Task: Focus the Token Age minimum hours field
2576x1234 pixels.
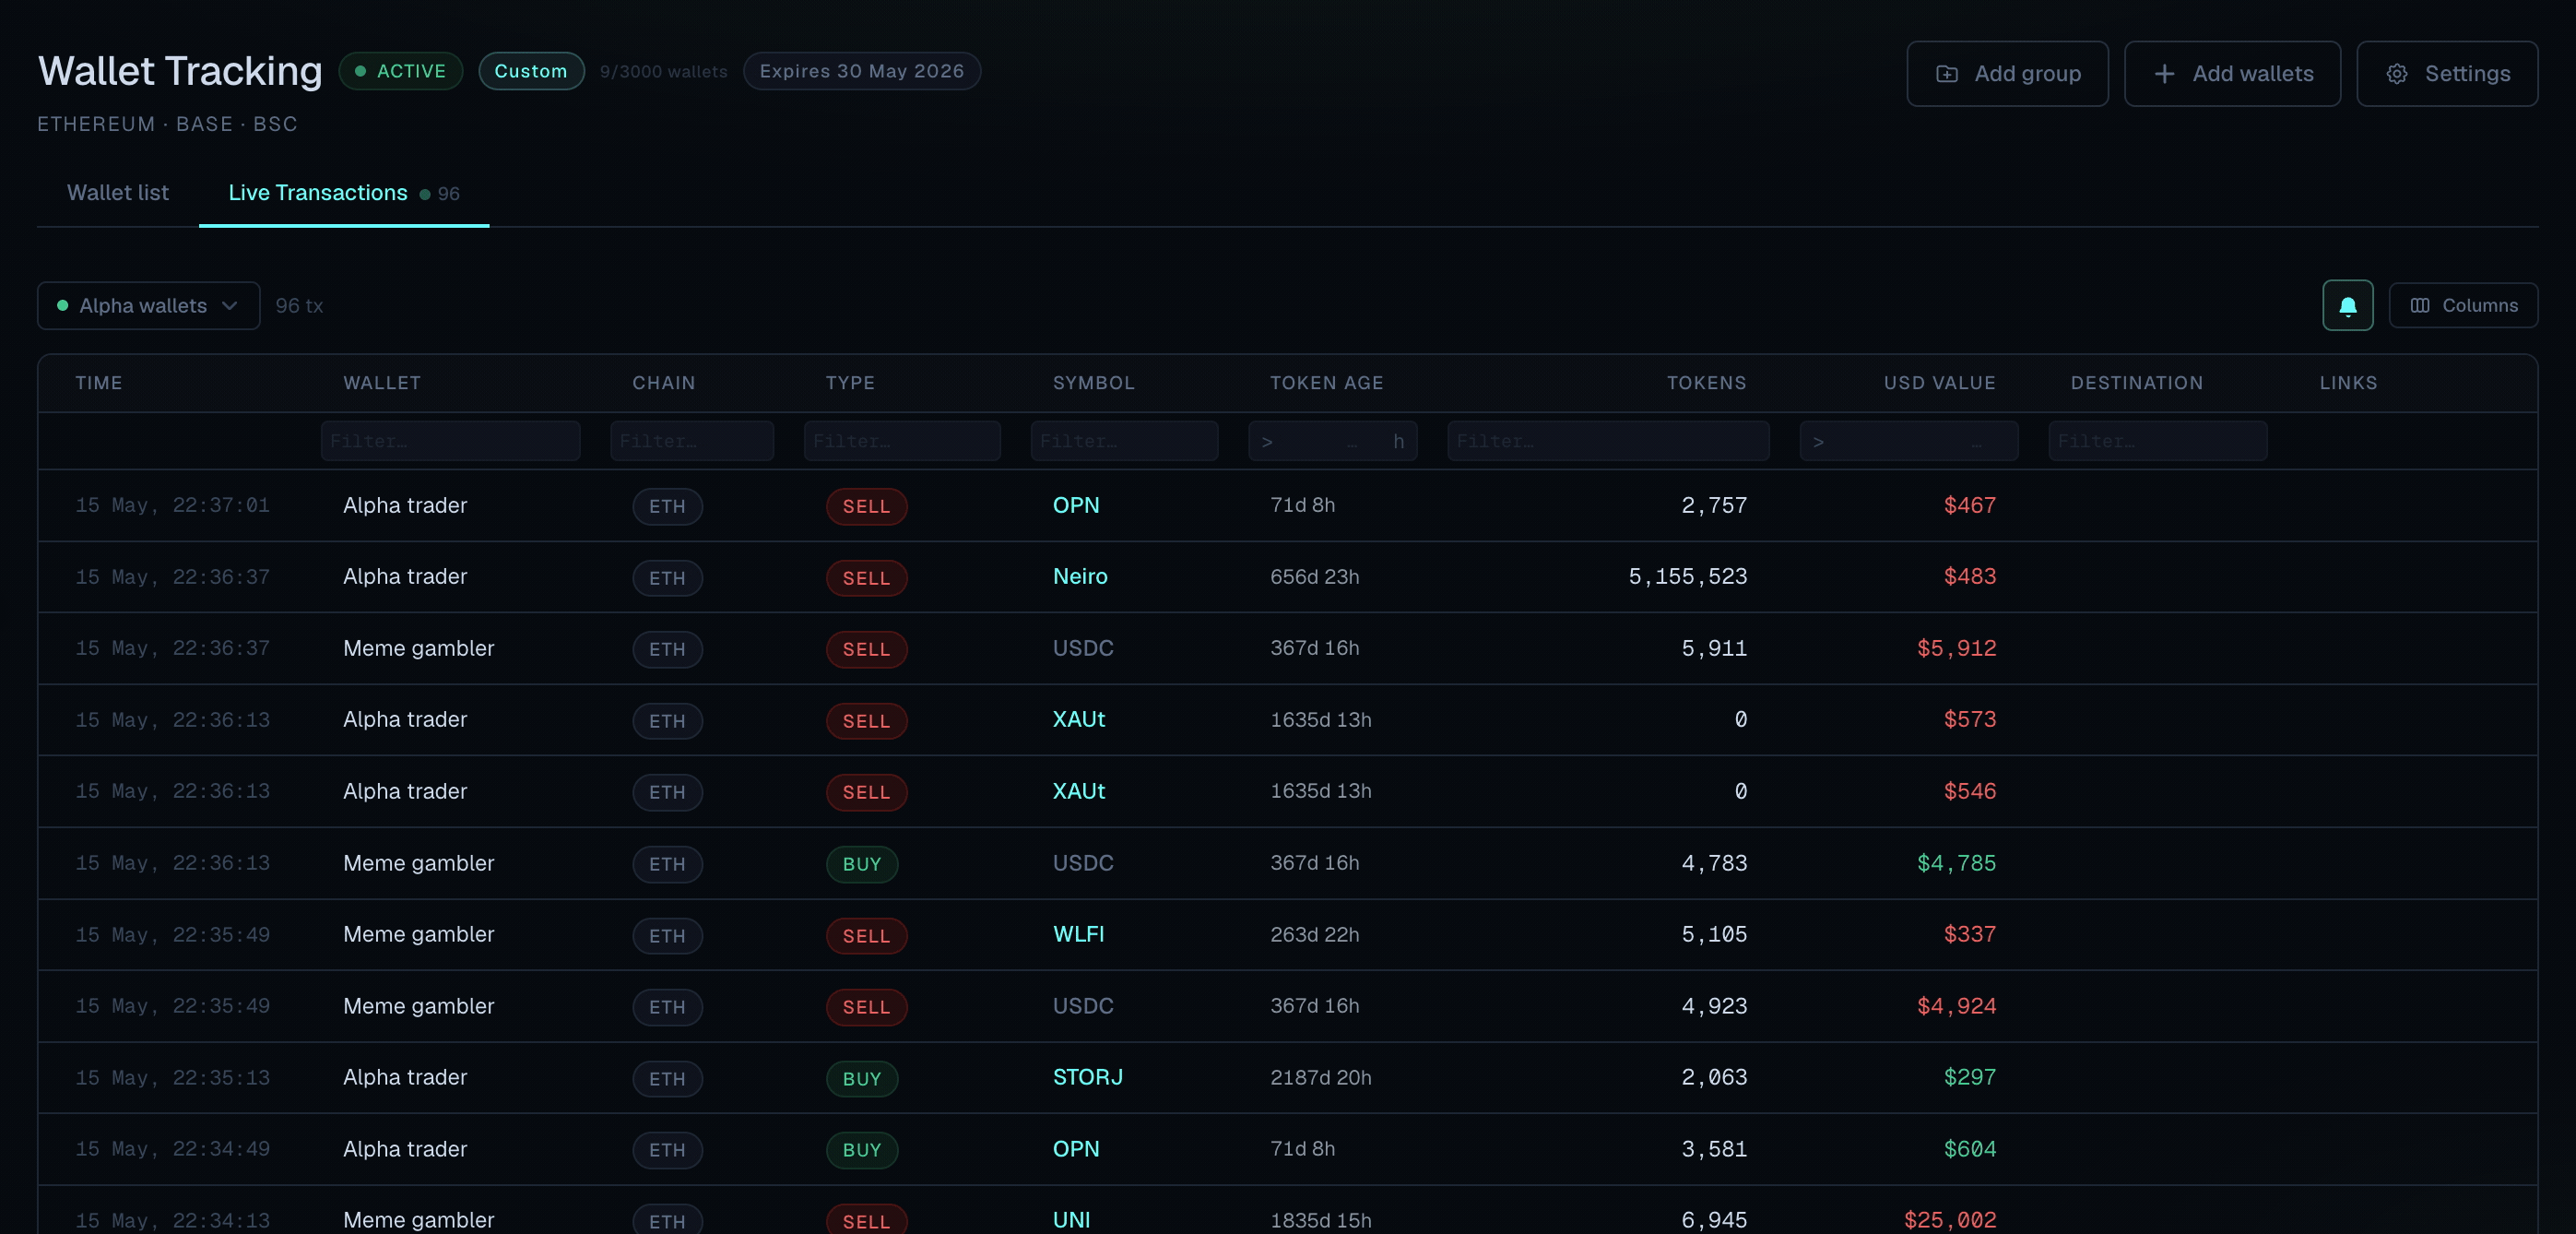Action: [x=1332, y=441]
